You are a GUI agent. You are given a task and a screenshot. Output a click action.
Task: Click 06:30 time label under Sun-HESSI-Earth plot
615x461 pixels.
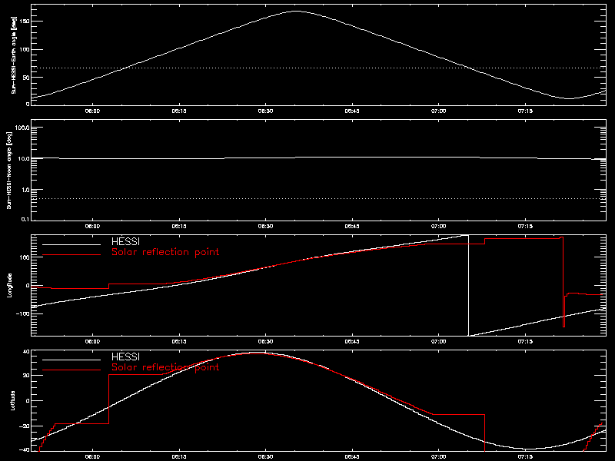tap(265, 111)
